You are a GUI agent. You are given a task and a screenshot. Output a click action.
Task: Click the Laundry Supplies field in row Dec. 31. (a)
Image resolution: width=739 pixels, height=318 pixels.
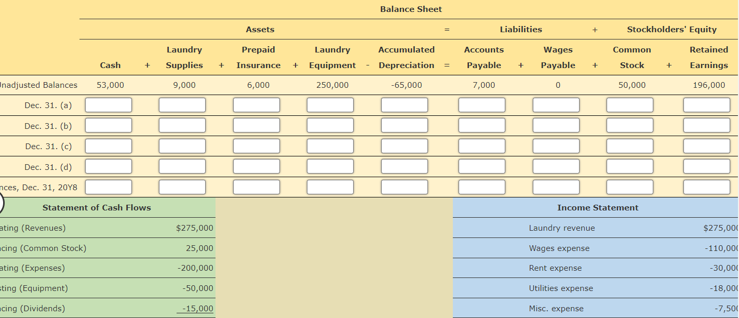[x=182, y=104]
